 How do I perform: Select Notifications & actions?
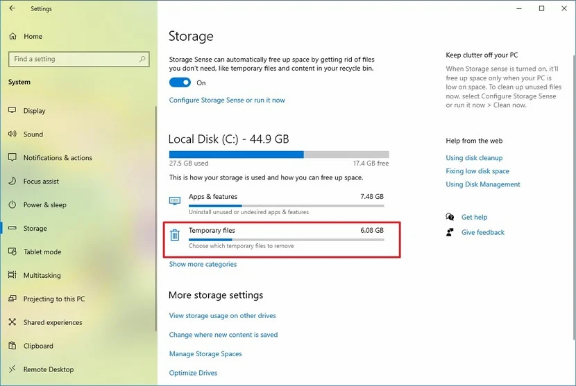[58, 158]
